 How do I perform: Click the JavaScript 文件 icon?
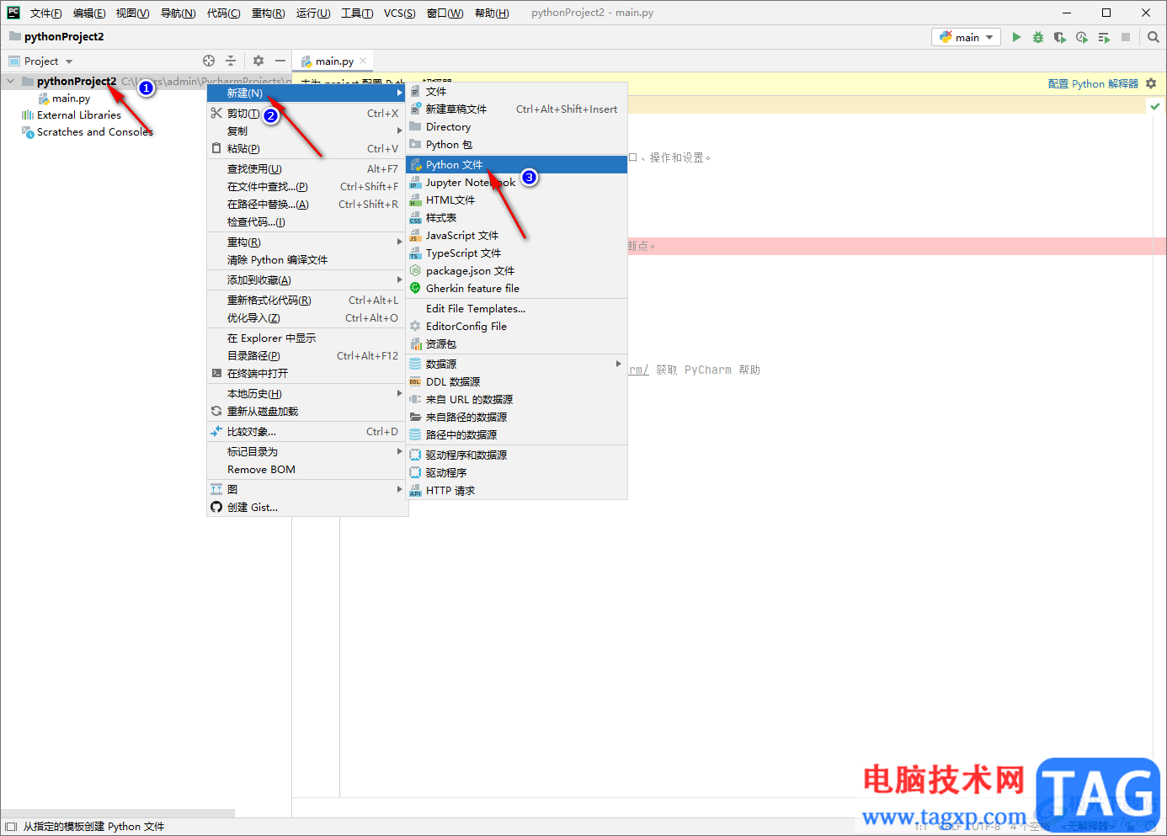click(415, 236)
